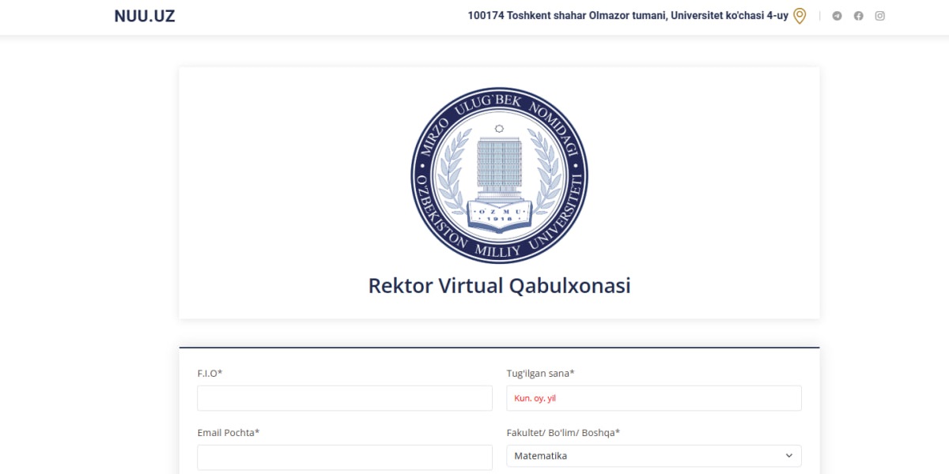
Task: Click the Toshkent shahar address text
Action: point(628,16)
